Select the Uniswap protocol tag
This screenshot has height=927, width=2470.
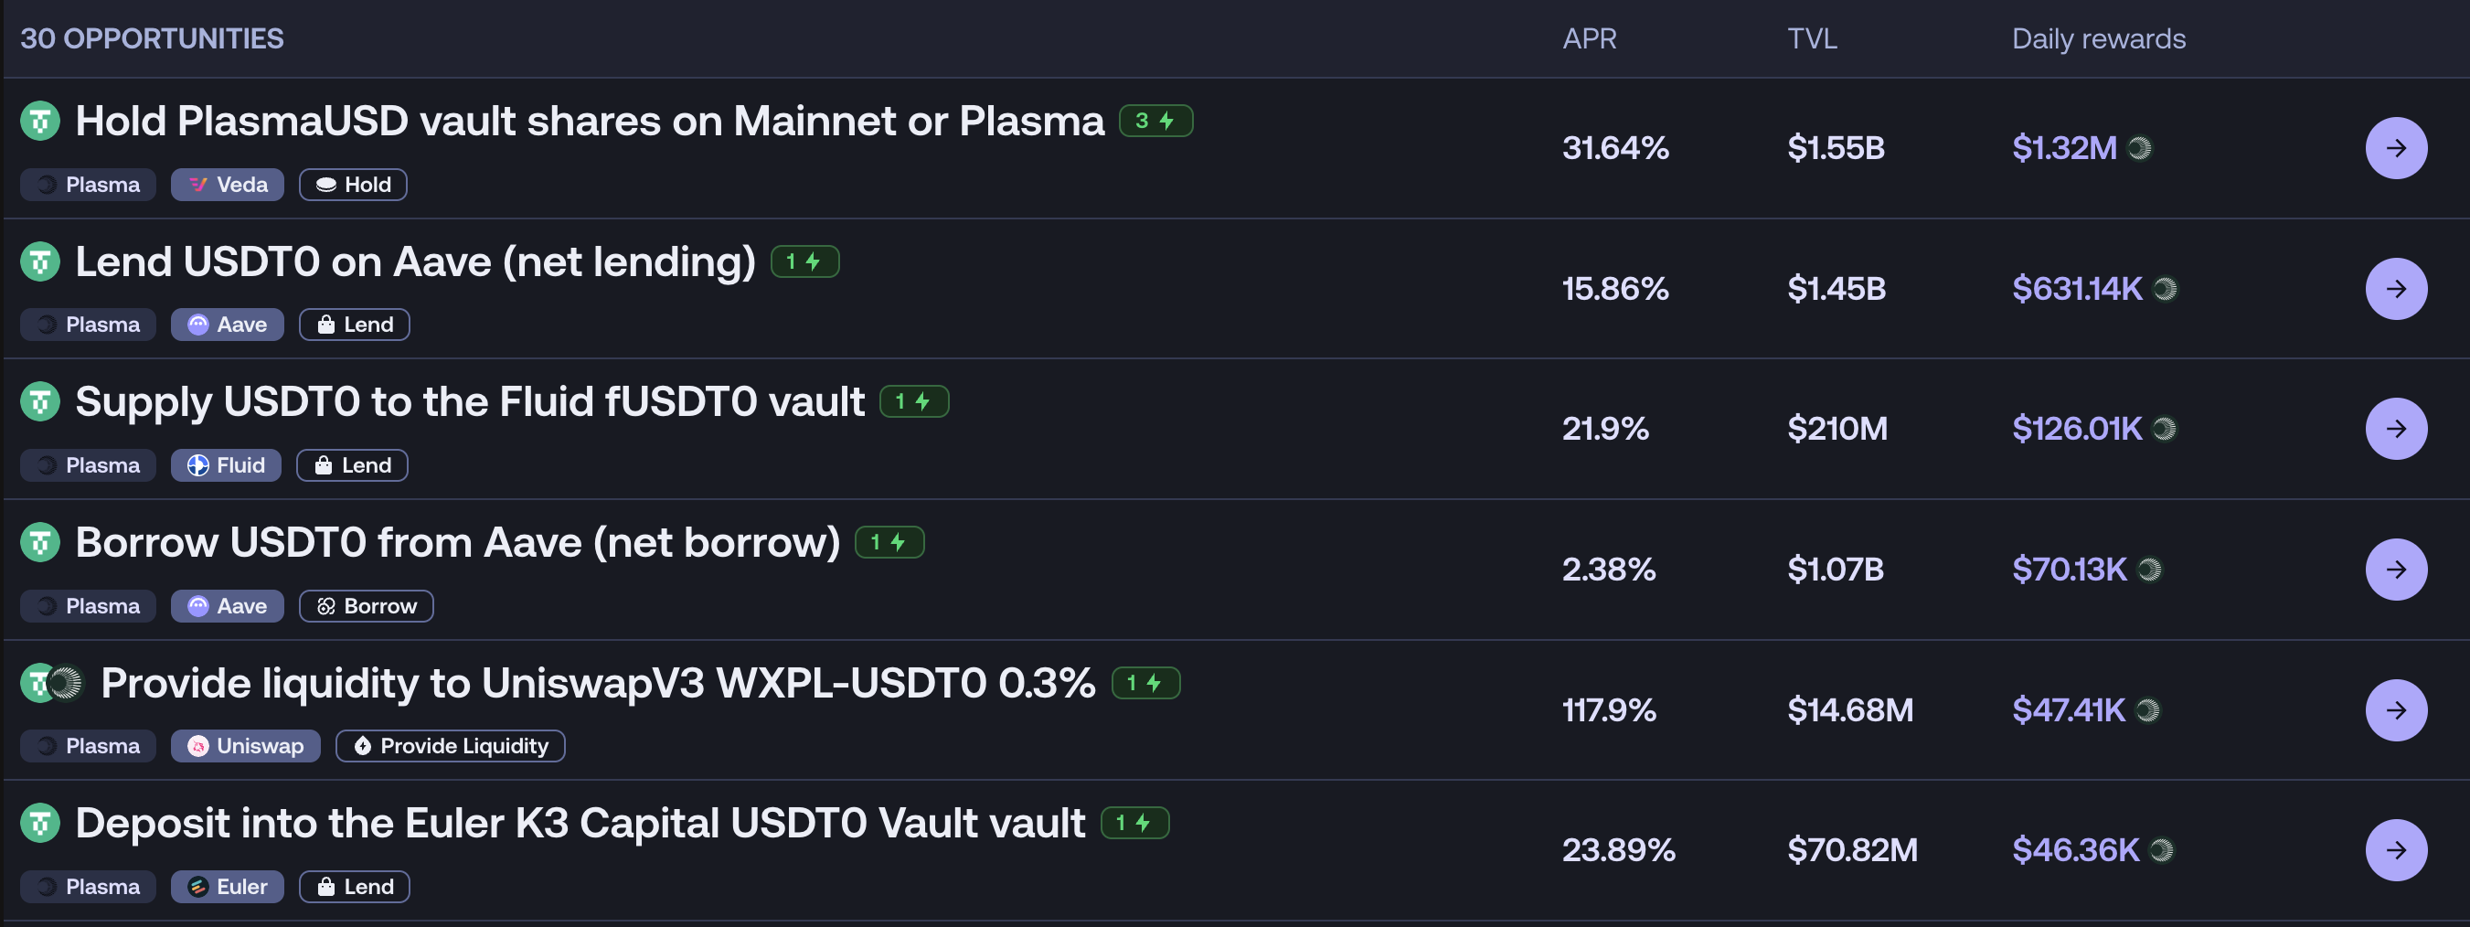[246, 746]
